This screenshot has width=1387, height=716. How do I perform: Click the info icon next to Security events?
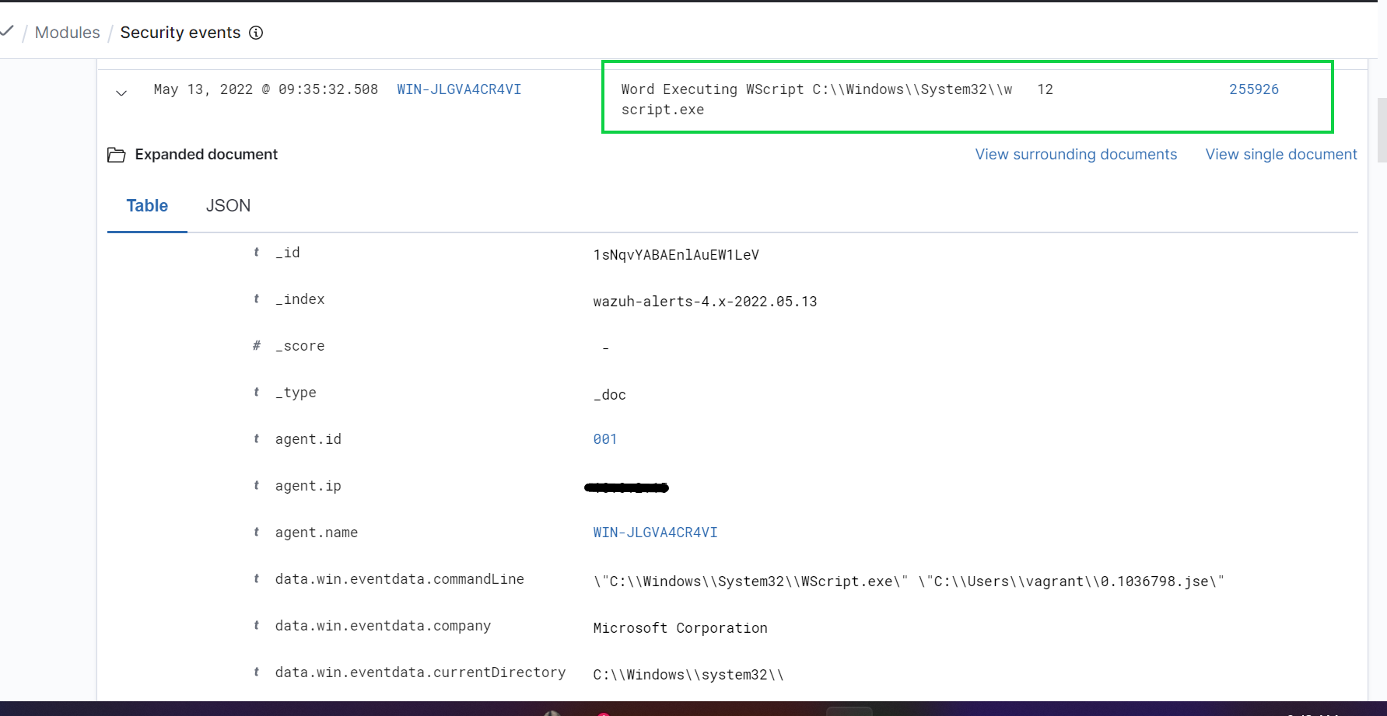[256, 33]
